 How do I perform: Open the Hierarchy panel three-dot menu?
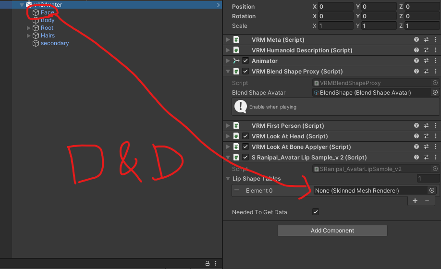216,263
